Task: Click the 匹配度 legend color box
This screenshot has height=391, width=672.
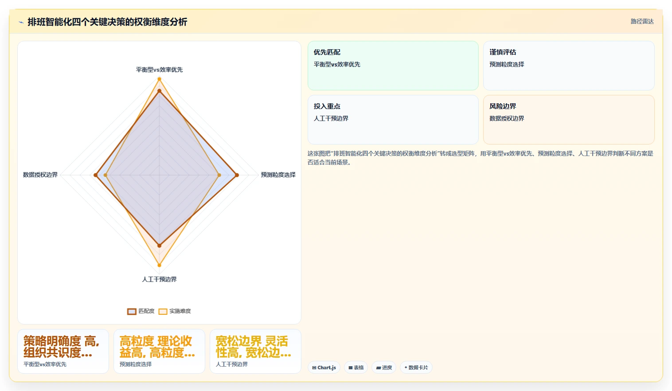Action: [x=132, y=312]
